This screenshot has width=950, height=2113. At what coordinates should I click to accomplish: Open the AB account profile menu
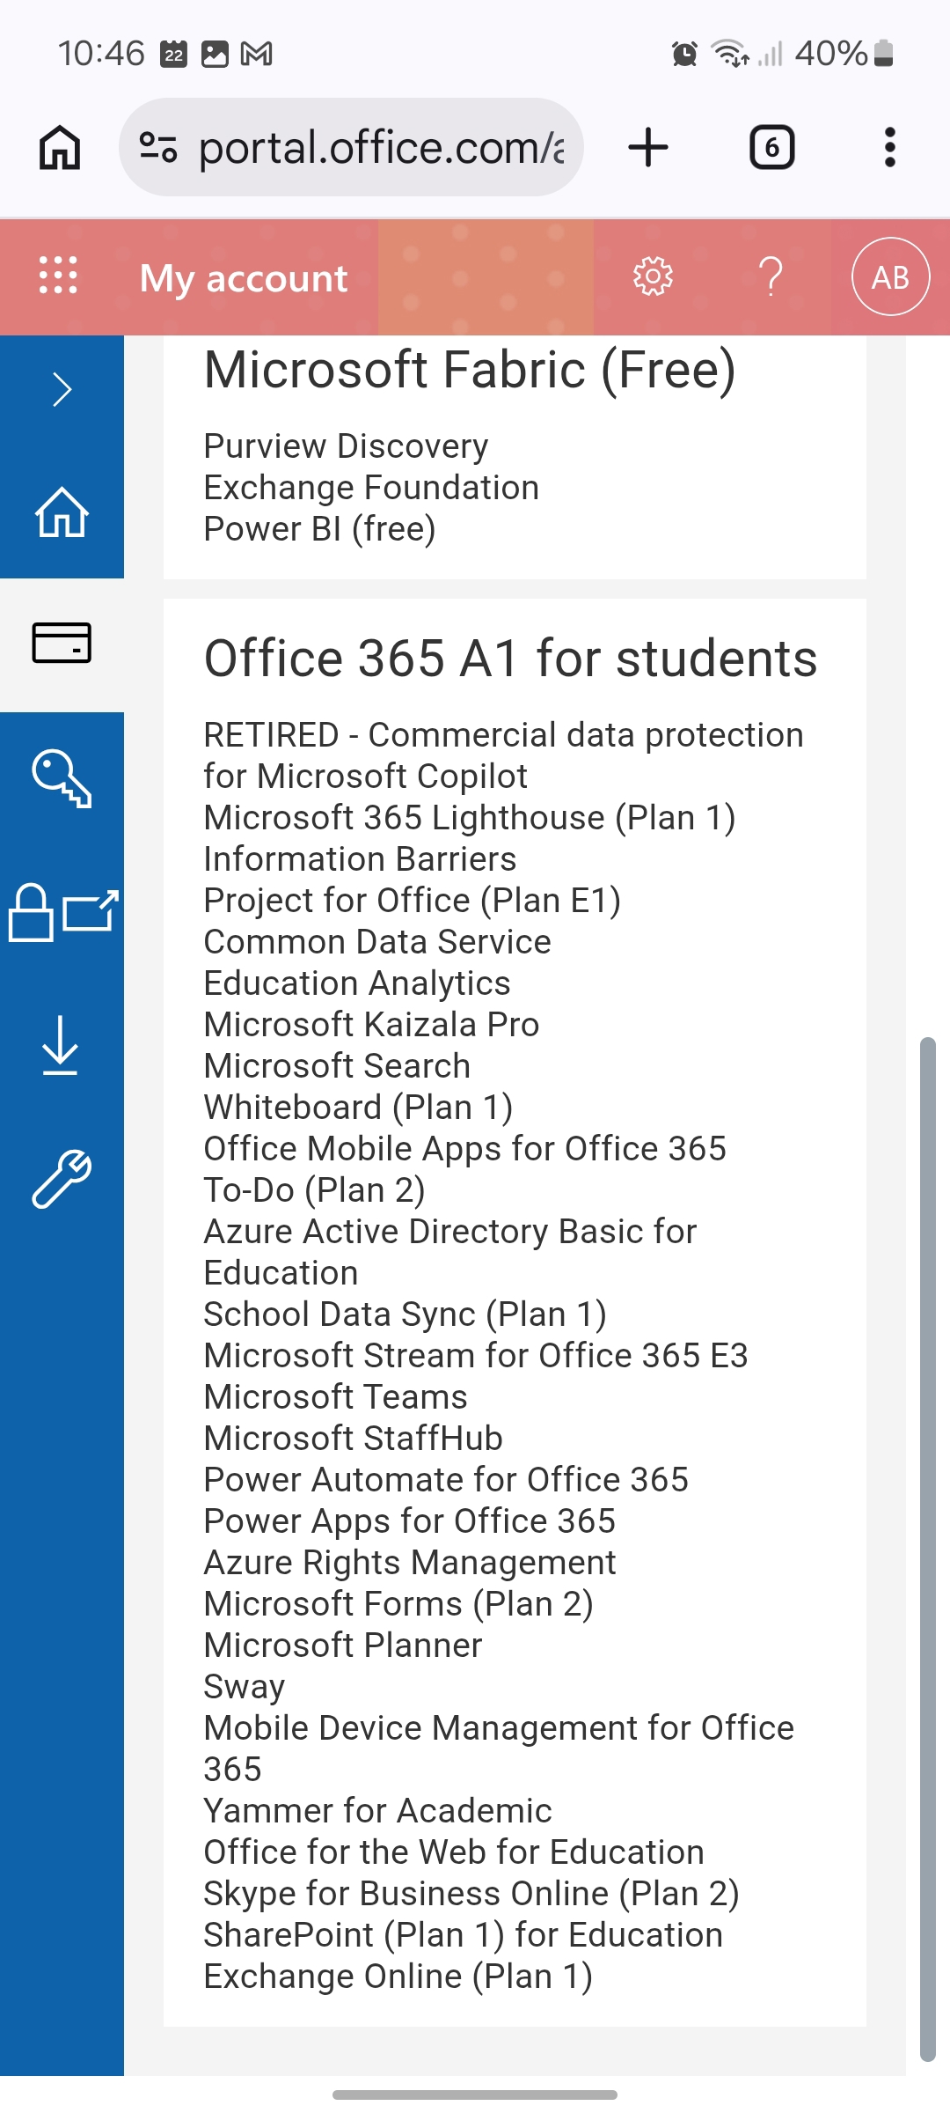pos(890,276)
